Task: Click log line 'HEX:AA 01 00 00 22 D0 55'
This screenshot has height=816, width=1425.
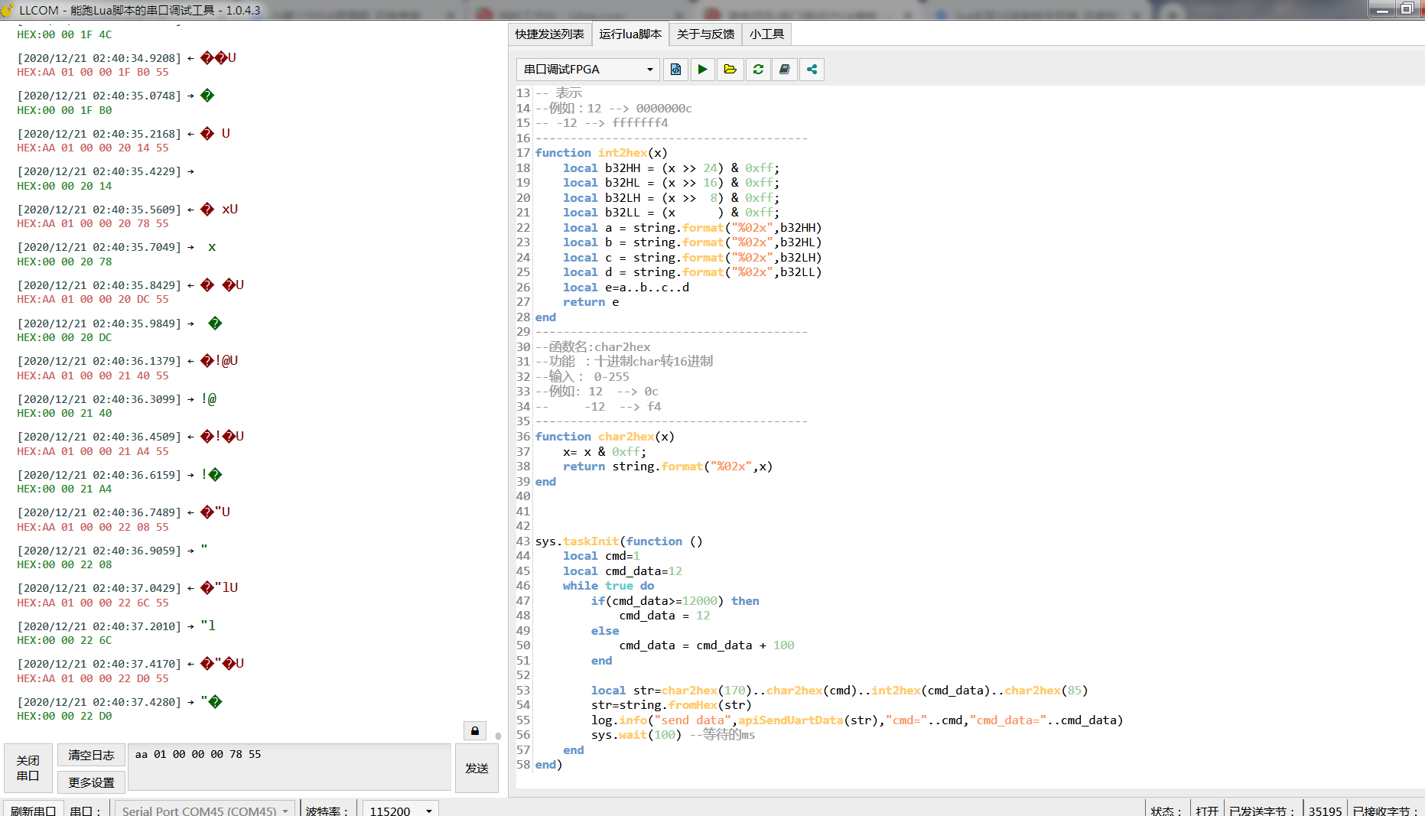Action: (93, 679)
